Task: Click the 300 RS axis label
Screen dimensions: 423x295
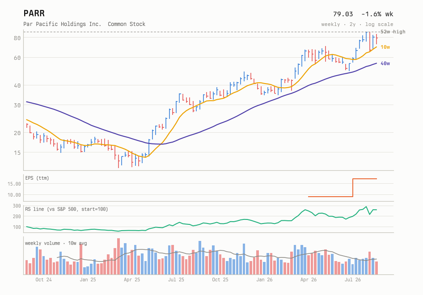Action: [x=17, y=206]
